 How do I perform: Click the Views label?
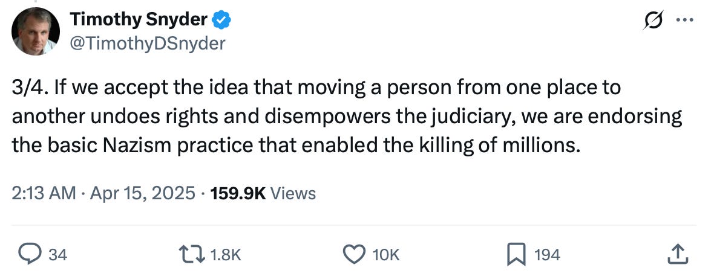(x=293, y=194)
